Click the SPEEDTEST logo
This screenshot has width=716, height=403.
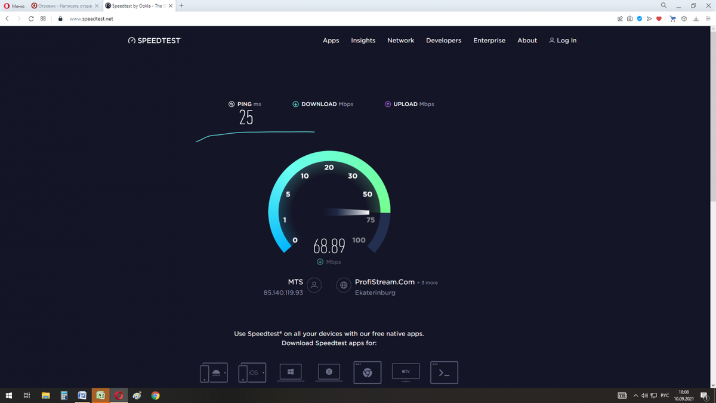click(x=154, y=41)
